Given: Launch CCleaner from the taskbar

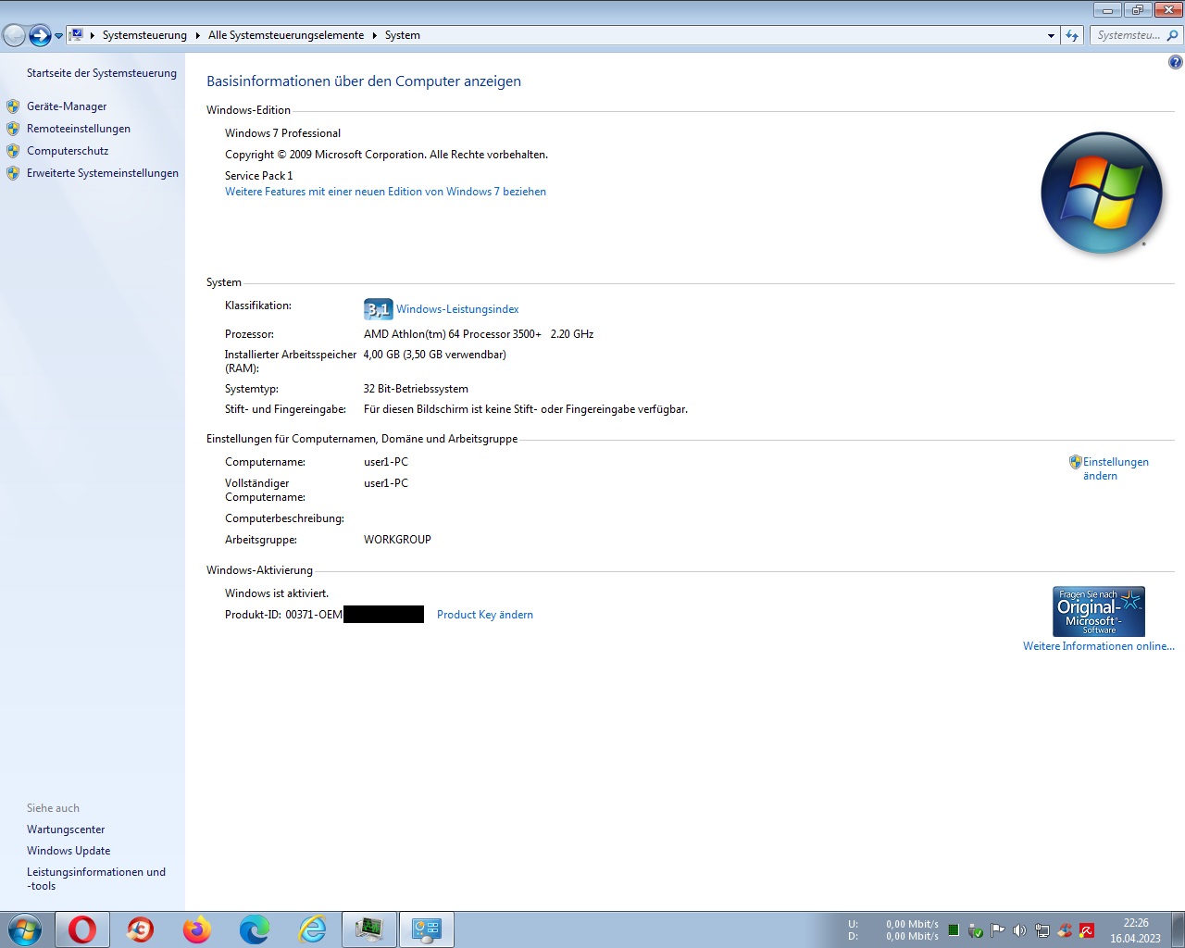Looking at the screenshot, I should coord(140,929).
